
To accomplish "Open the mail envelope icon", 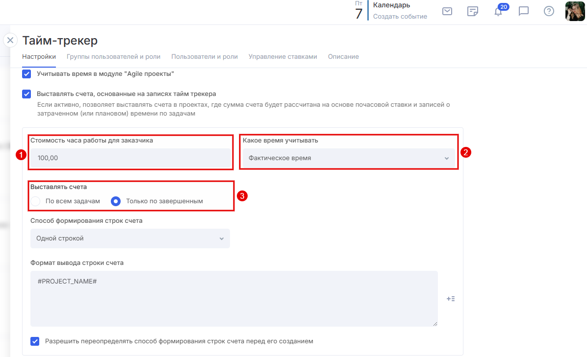I will [447, 11].
